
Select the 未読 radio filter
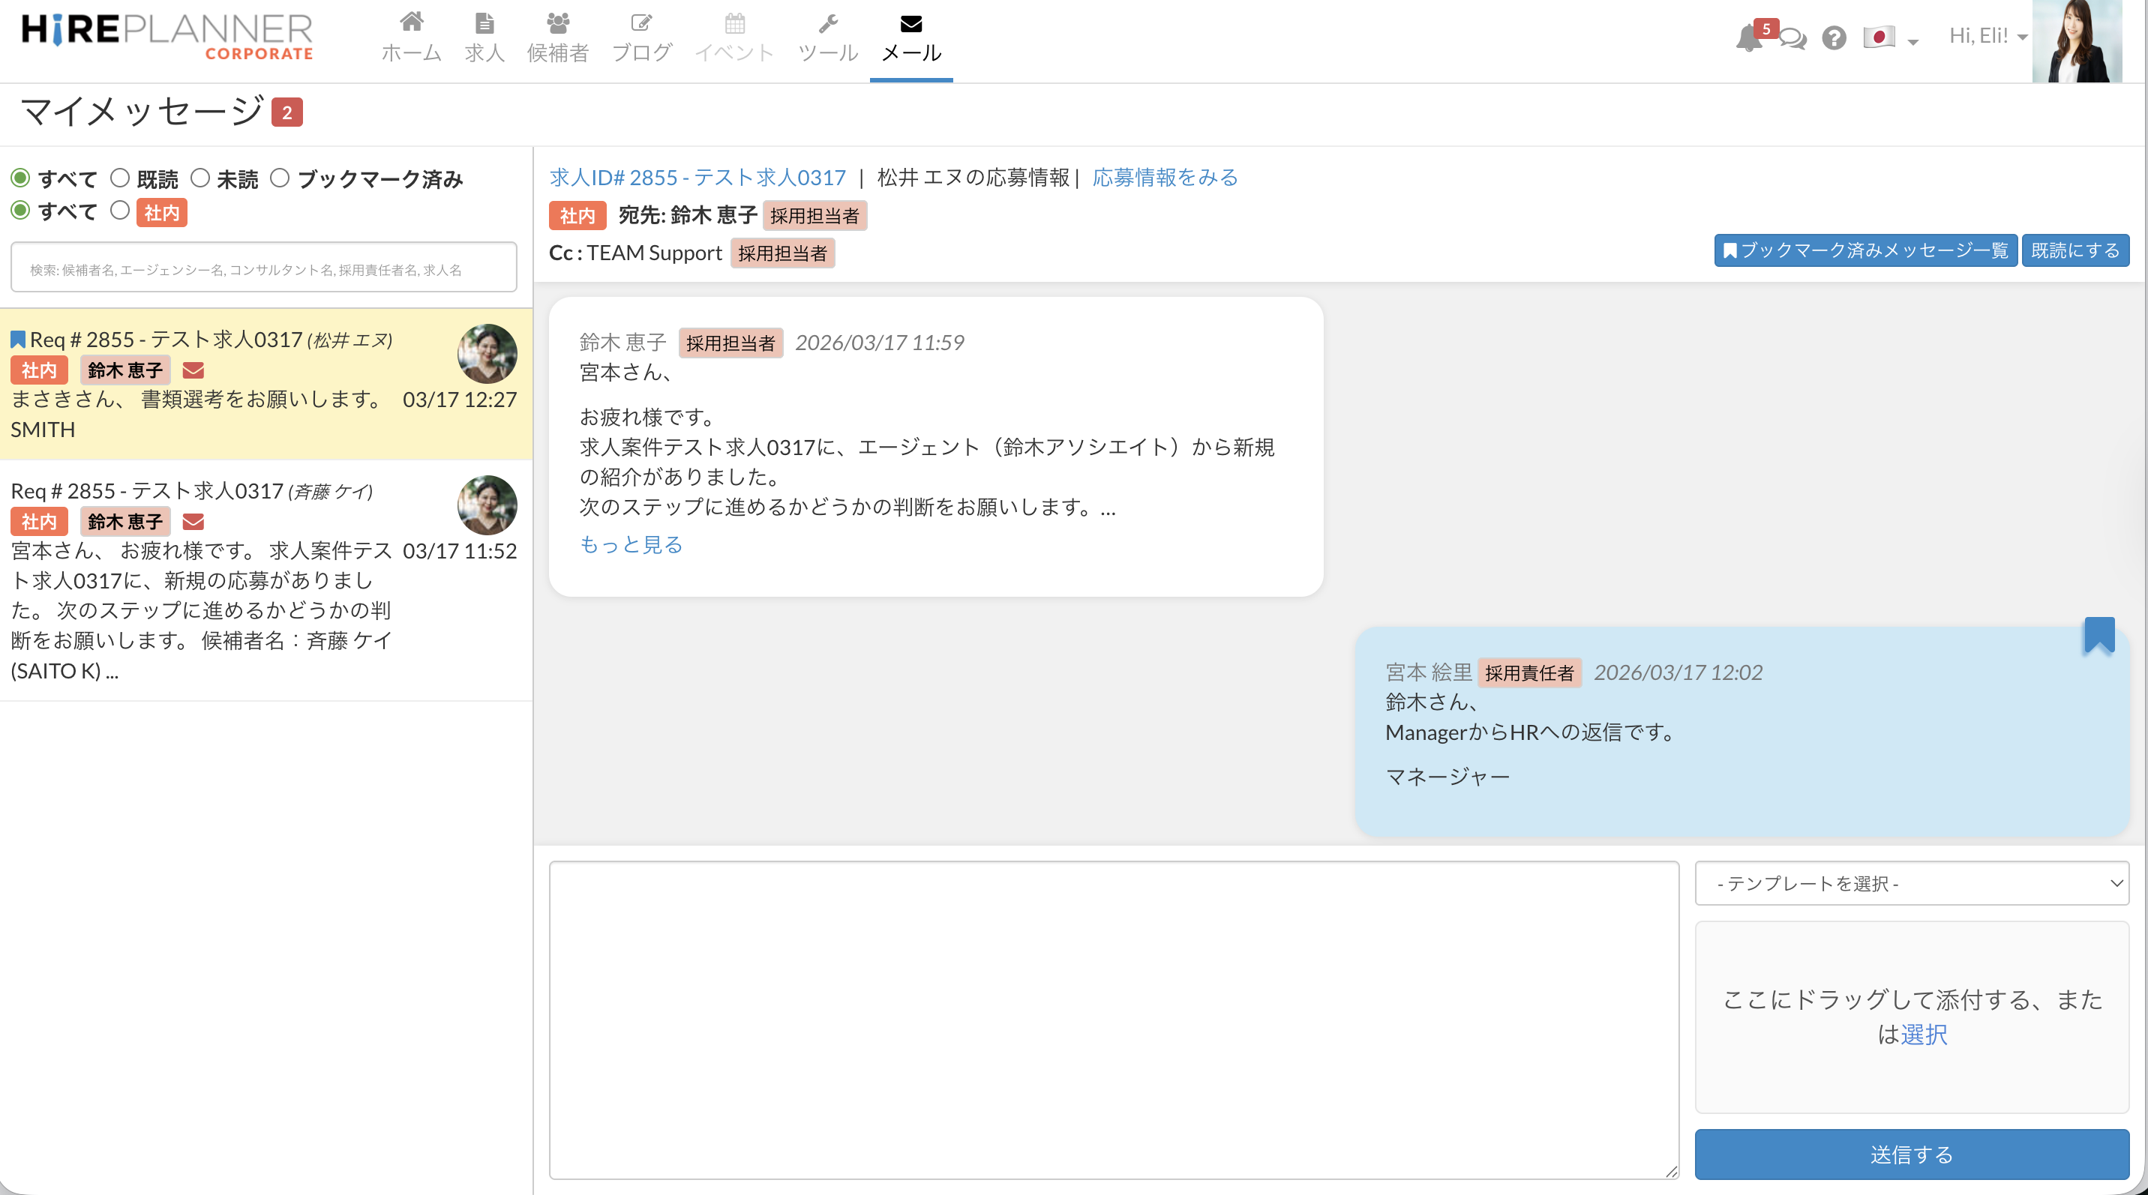point(200,178)
